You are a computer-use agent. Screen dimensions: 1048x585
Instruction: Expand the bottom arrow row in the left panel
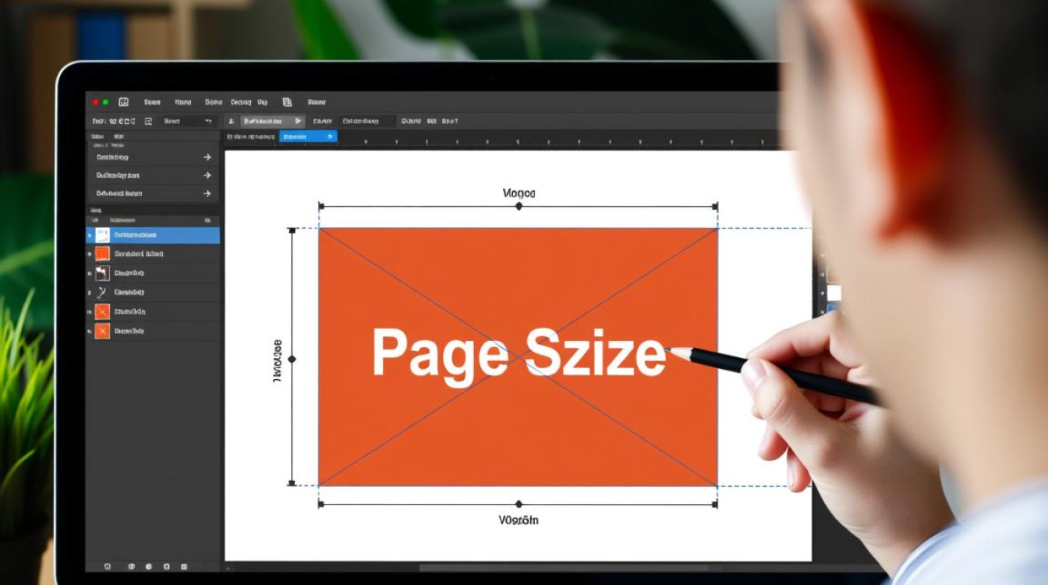pyautogui.click(x=207, y=193)
